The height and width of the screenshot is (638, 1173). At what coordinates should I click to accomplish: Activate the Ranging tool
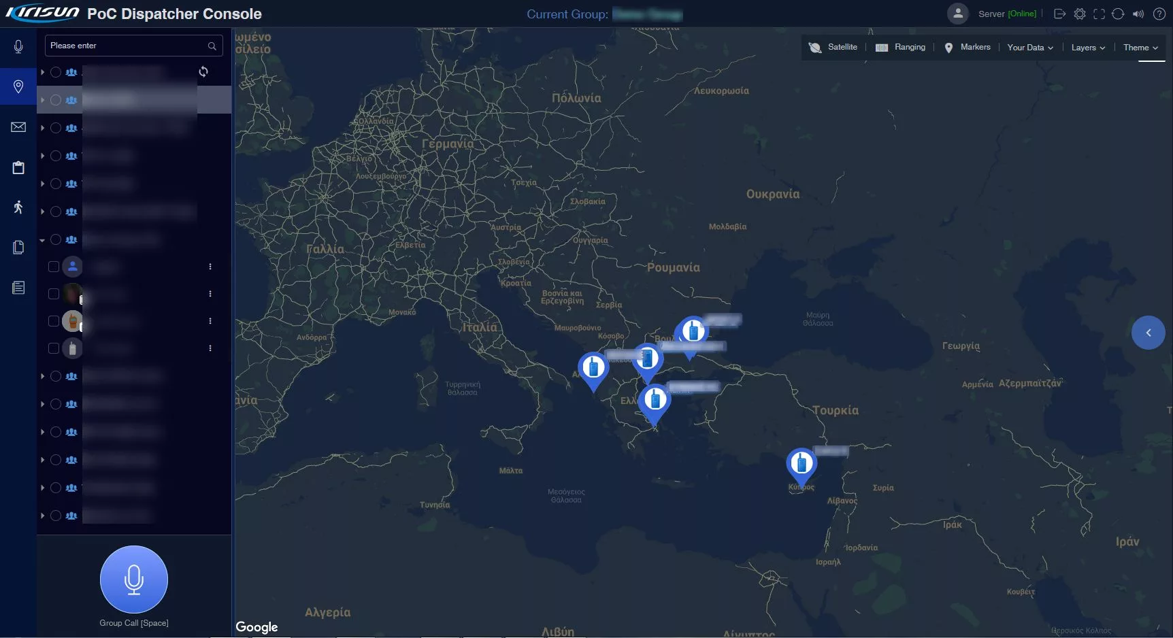point(900,47)
